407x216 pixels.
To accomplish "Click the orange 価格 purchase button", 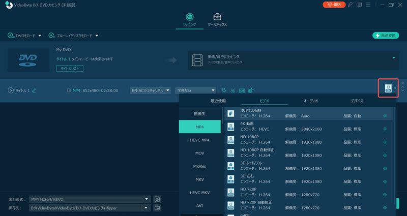I will pos(334,5).
